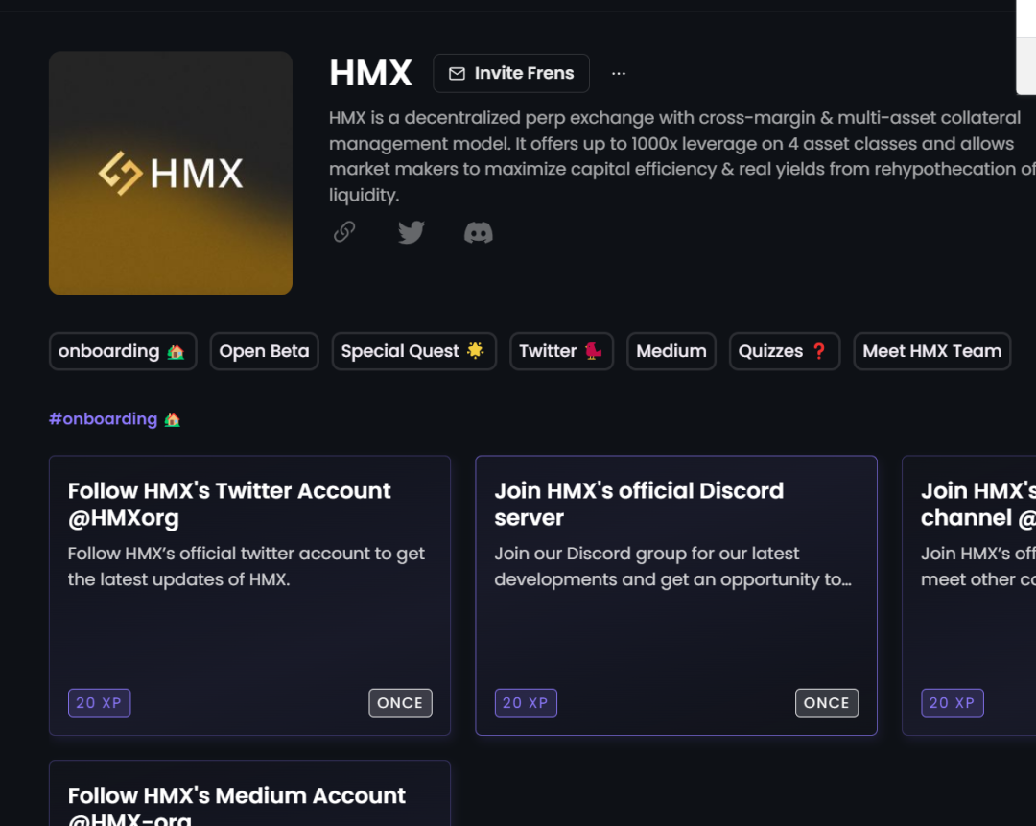Select the Meet HMX Team tab
The height and width of the screenshot is (826, 1036).
[x=932, y=351]
